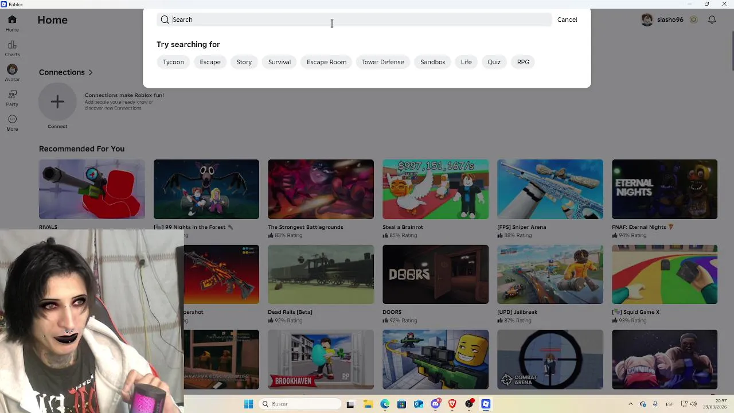The height and width of the screenshot is (413, 734).
Task: Click the microphone tray icon
Action: [x=655, y=404]
